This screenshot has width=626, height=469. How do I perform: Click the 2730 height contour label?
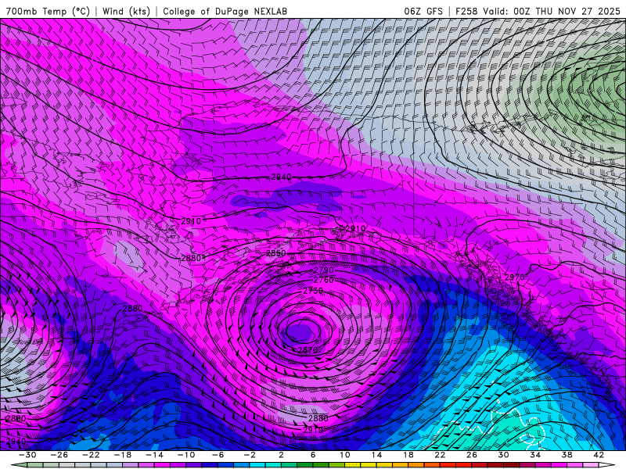point(313,291)
